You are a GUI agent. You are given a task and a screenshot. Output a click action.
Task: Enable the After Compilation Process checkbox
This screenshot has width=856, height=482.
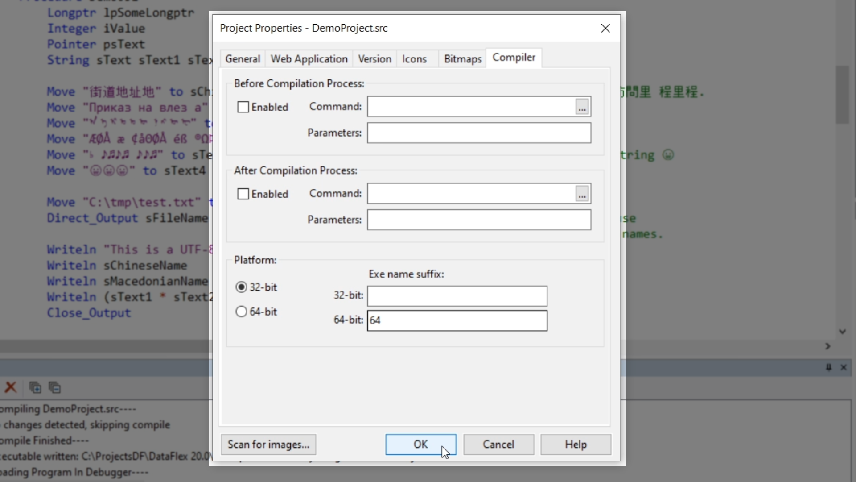click(243, 194)
